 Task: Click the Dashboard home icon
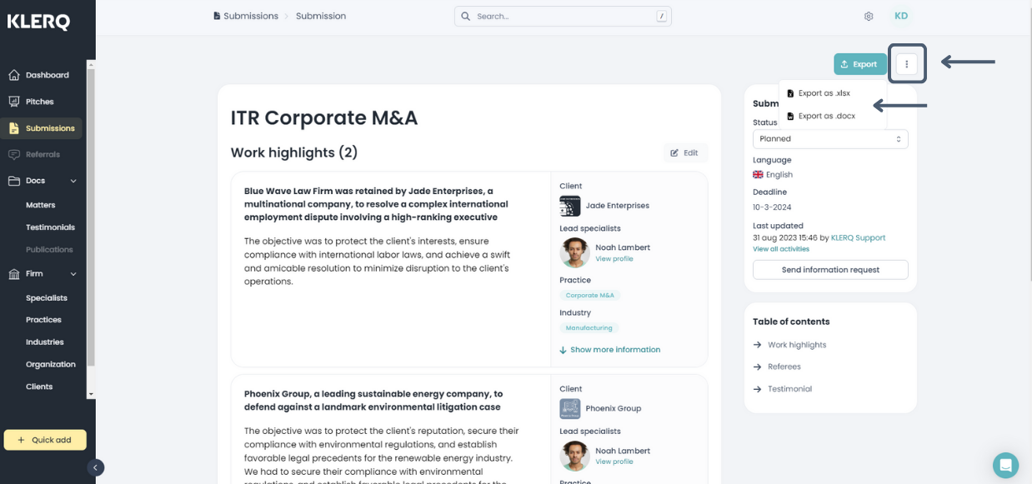14,75
